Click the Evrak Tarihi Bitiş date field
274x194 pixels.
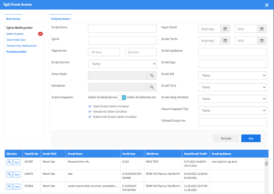[246, 41]
